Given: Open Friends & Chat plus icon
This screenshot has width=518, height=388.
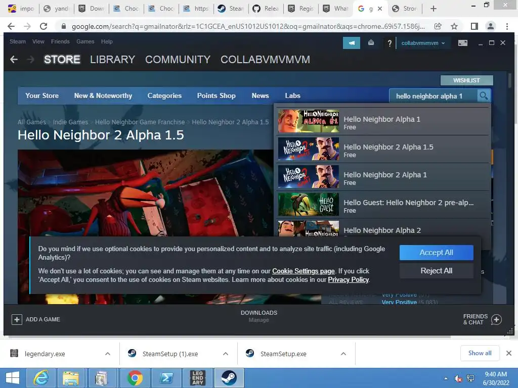Looking at the screenshot, I should [x=496, y=319].
